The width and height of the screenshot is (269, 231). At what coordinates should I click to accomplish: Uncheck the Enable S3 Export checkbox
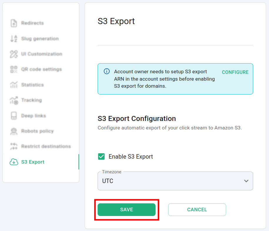[101, 157]
